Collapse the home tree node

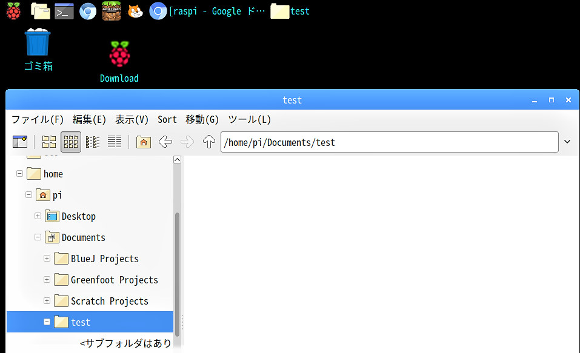(19, 173)
